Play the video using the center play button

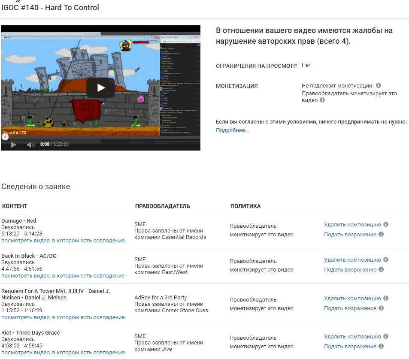pos(101,87)
